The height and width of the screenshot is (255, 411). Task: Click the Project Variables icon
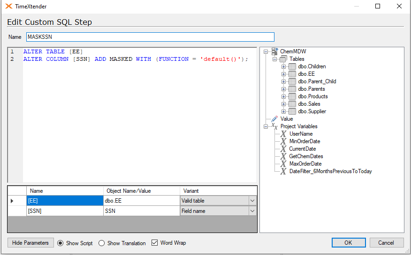pos(274,126)
